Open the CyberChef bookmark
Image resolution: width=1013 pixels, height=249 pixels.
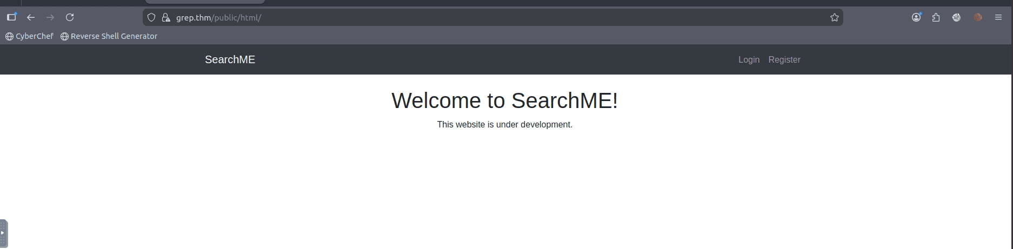30,36
